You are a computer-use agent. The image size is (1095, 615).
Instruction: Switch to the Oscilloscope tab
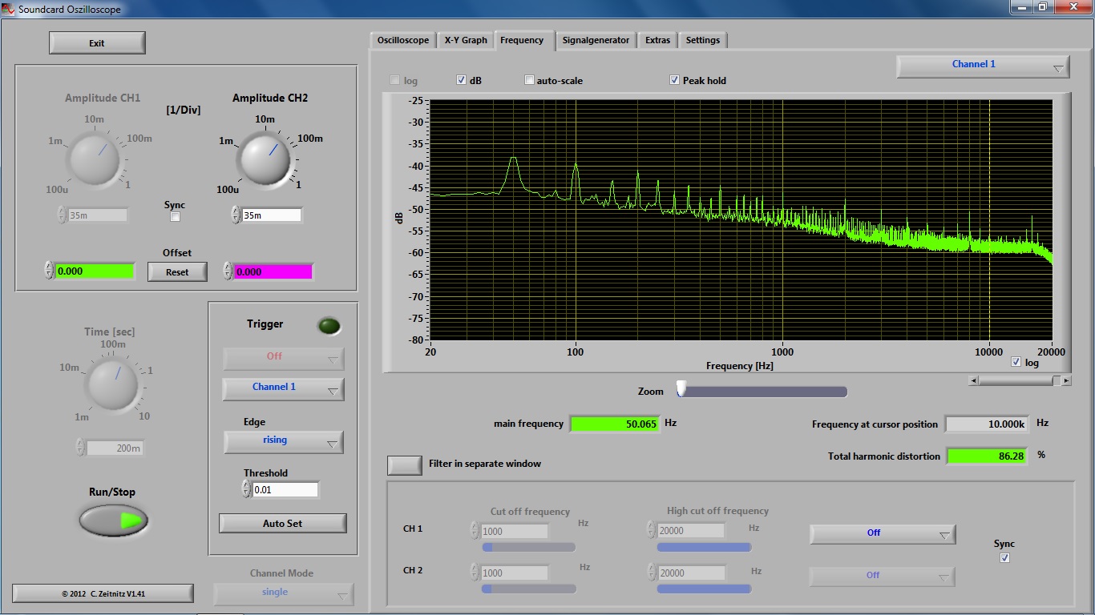pyautogui.click(x=403, y=40)
